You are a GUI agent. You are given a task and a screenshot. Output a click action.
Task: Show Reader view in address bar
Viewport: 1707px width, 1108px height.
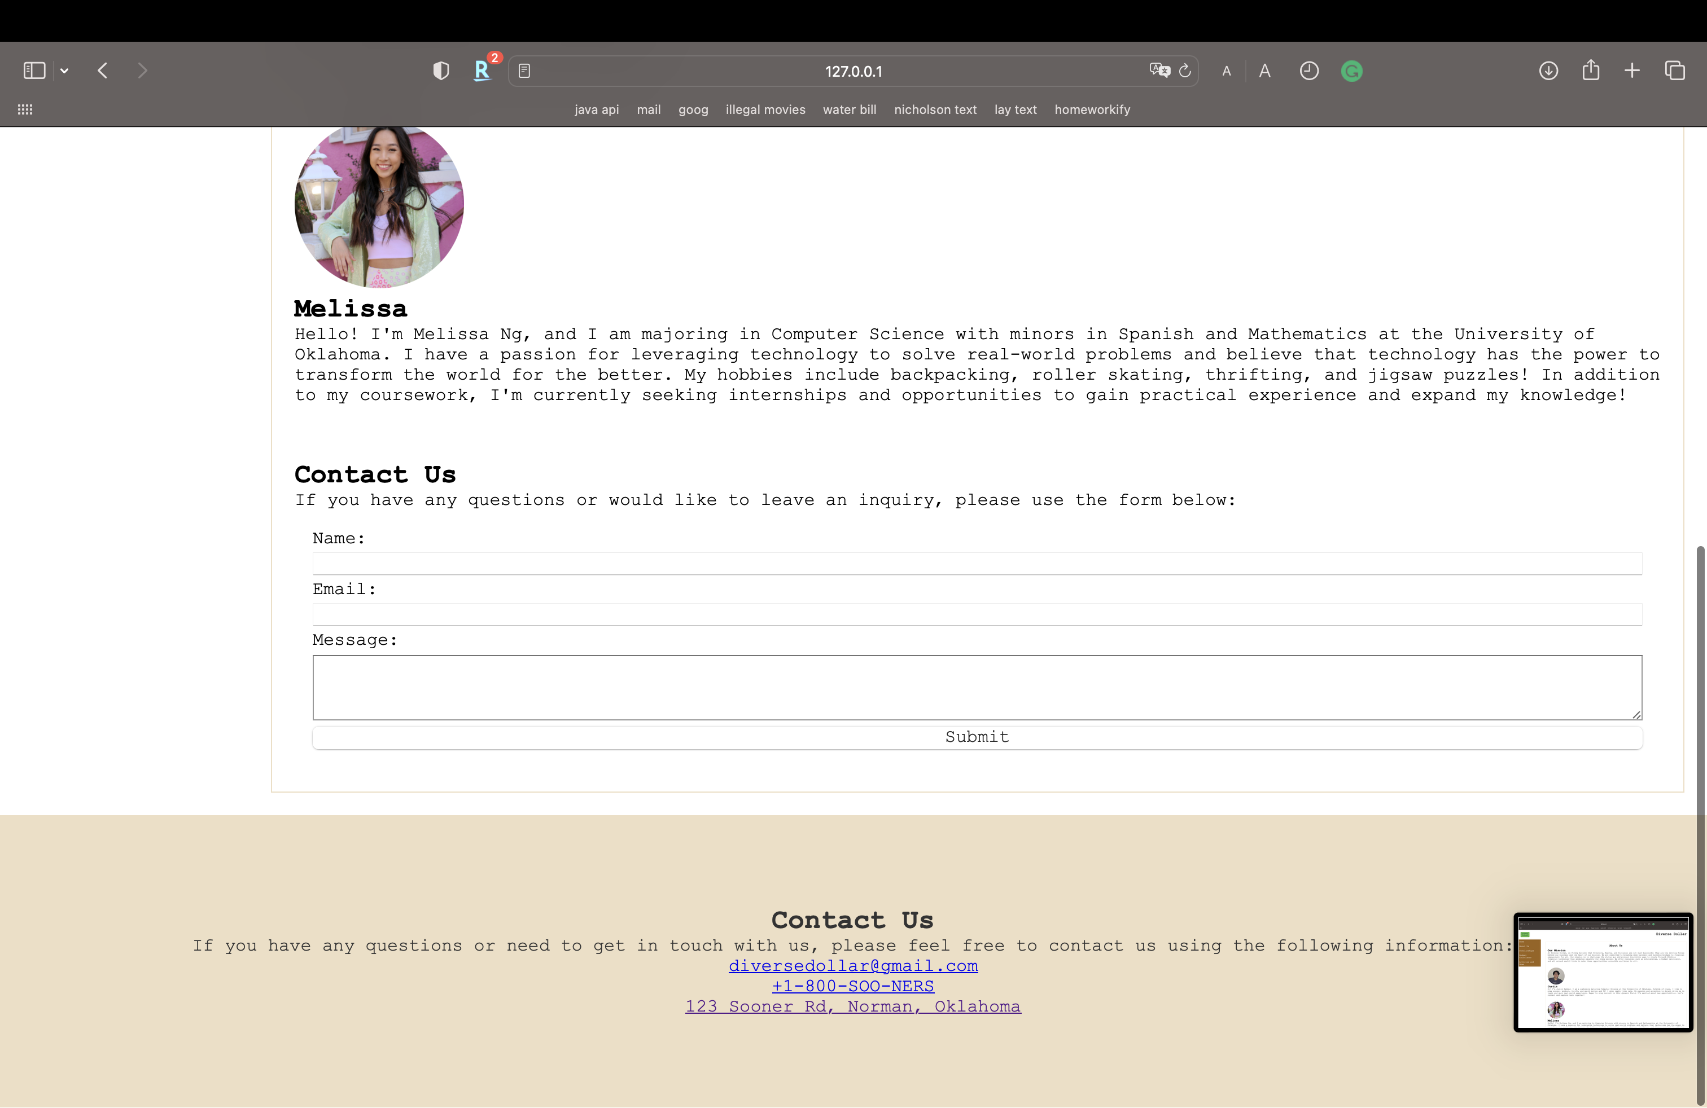(524, 71)
